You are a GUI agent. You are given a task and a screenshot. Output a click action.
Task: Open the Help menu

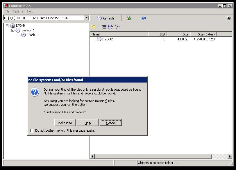point(30,11)
